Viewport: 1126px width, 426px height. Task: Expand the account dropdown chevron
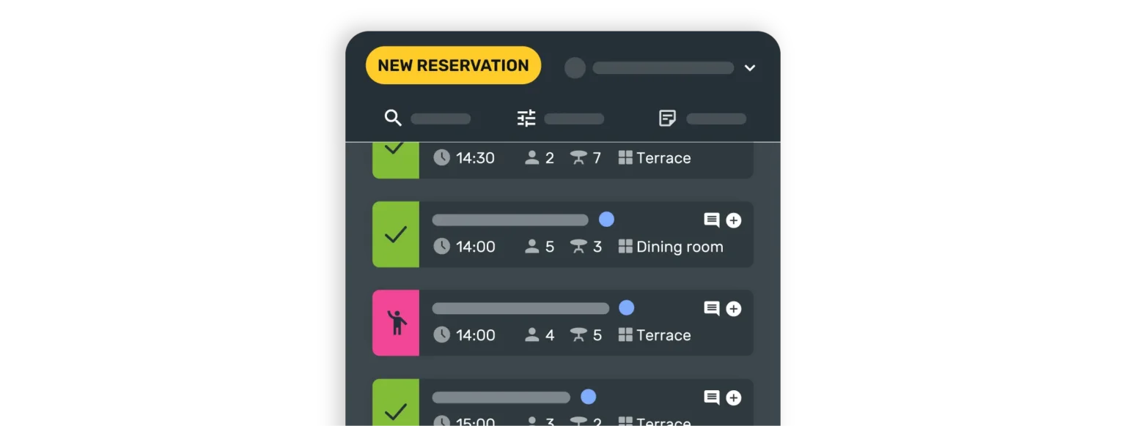pos(749,68)
